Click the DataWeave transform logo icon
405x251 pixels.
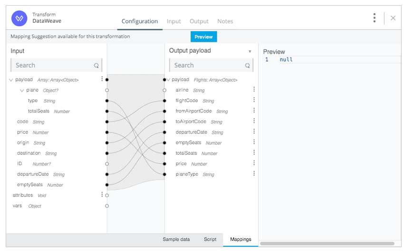coord(19,19)
